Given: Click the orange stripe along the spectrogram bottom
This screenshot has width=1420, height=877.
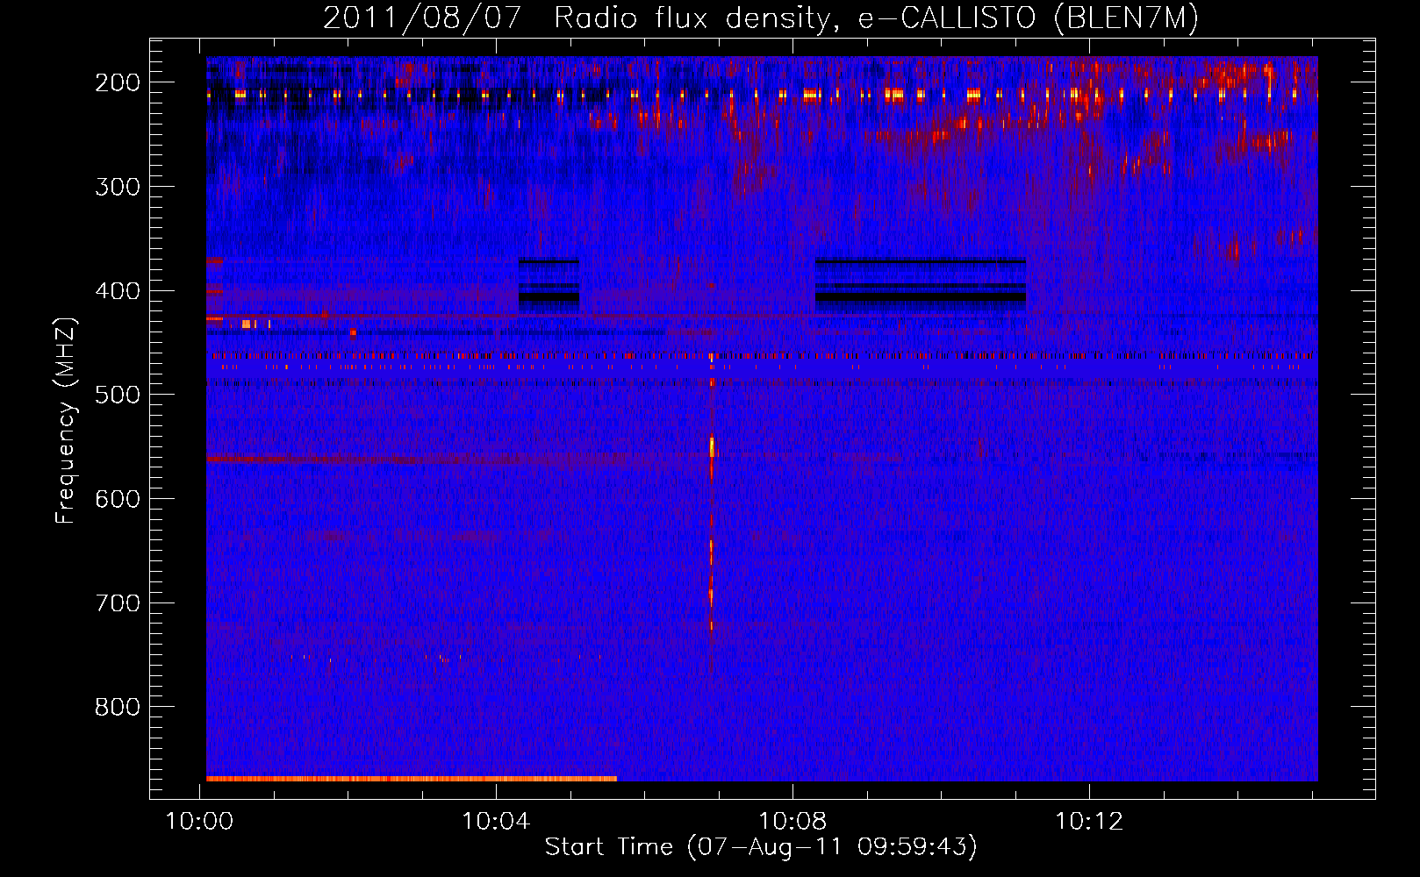Looking at the screenshot, I should pyautogui.click(x=412, y=778).
